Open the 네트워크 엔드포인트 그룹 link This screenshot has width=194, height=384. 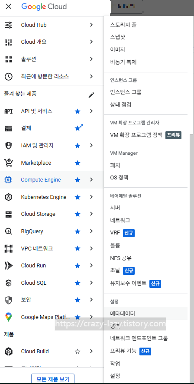(x=139, y=338)
